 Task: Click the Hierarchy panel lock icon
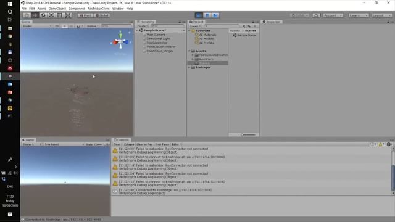coord(180,22)
